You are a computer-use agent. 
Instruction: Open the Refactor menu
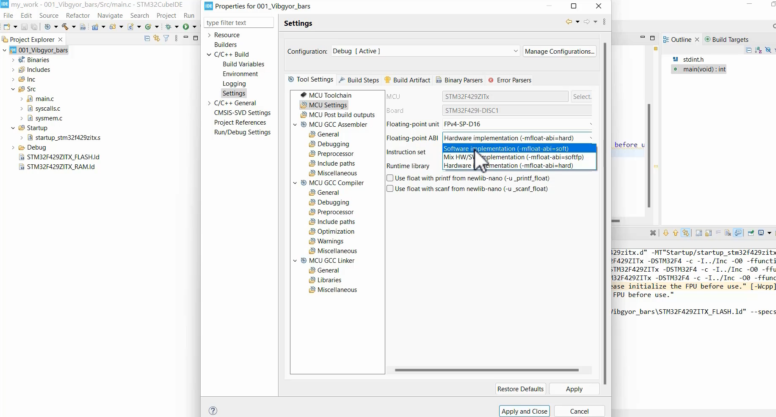(78, 16)
